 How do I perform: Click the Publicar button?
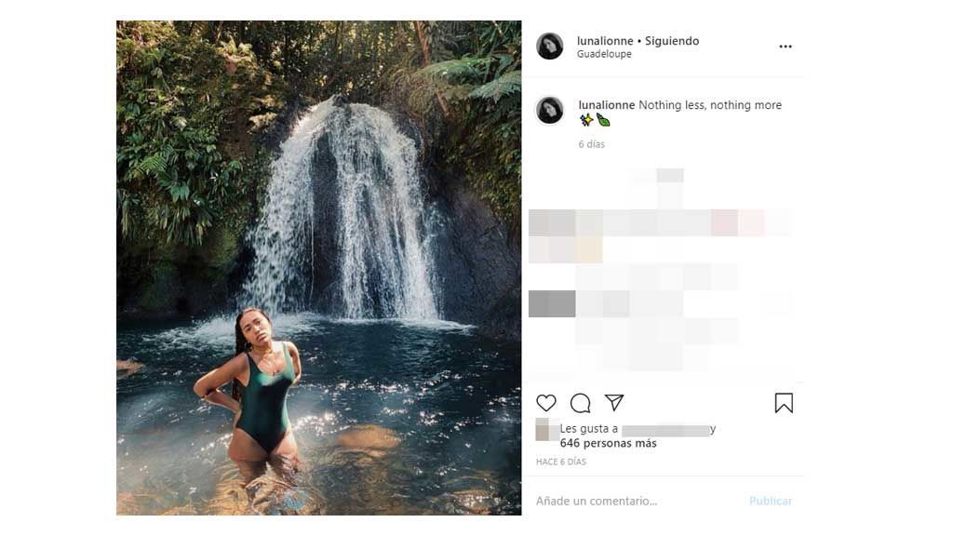point(770,501)
